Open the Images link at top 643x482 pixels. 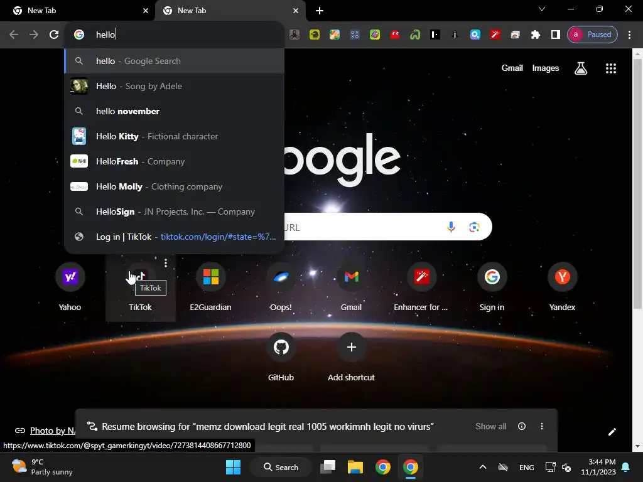point(546,68)
